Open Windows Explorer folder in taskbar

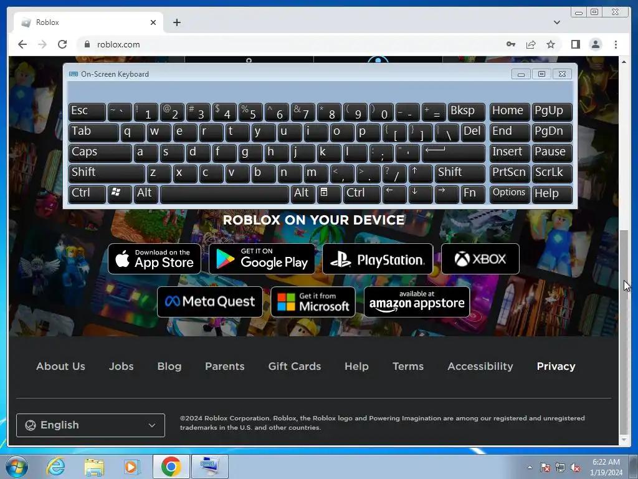[x=94, y=467]
